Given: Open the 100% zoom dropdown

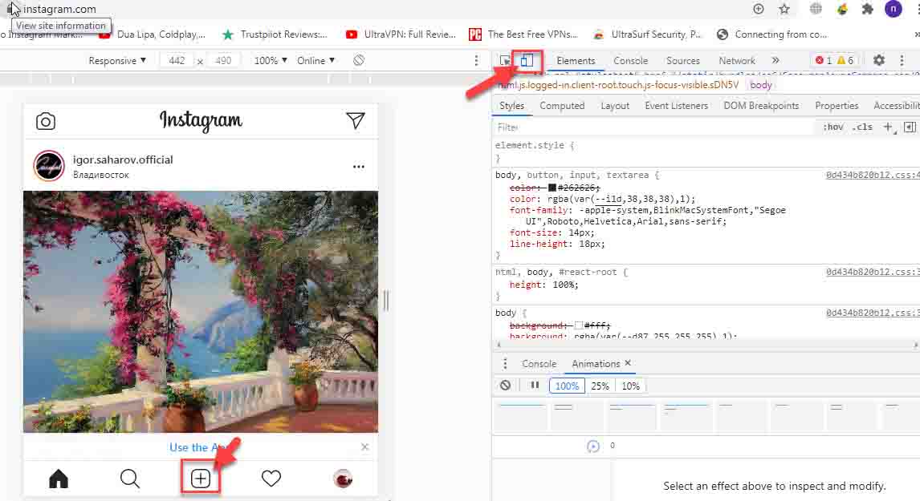Looking at the screenshot, I should click(x=270, y=60).
